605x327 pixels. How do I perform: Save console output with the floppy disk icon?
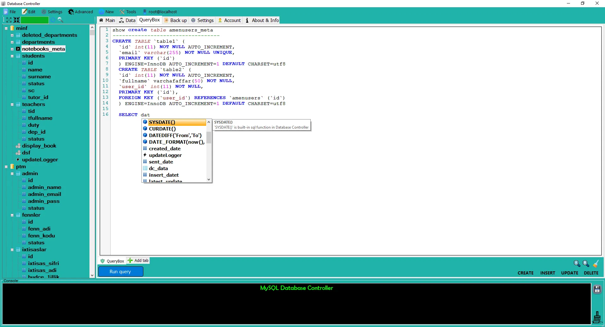point(597,289)
